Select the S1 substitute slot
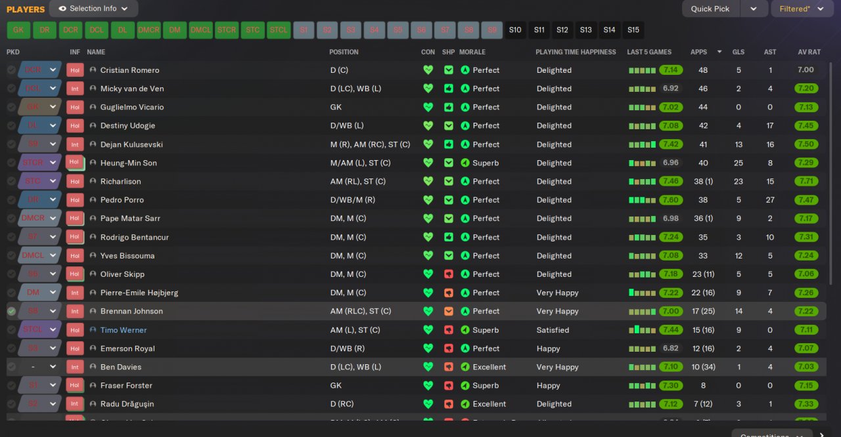Image resolution: width=841 pixels, height=437 pixels. tap(304, 30)
